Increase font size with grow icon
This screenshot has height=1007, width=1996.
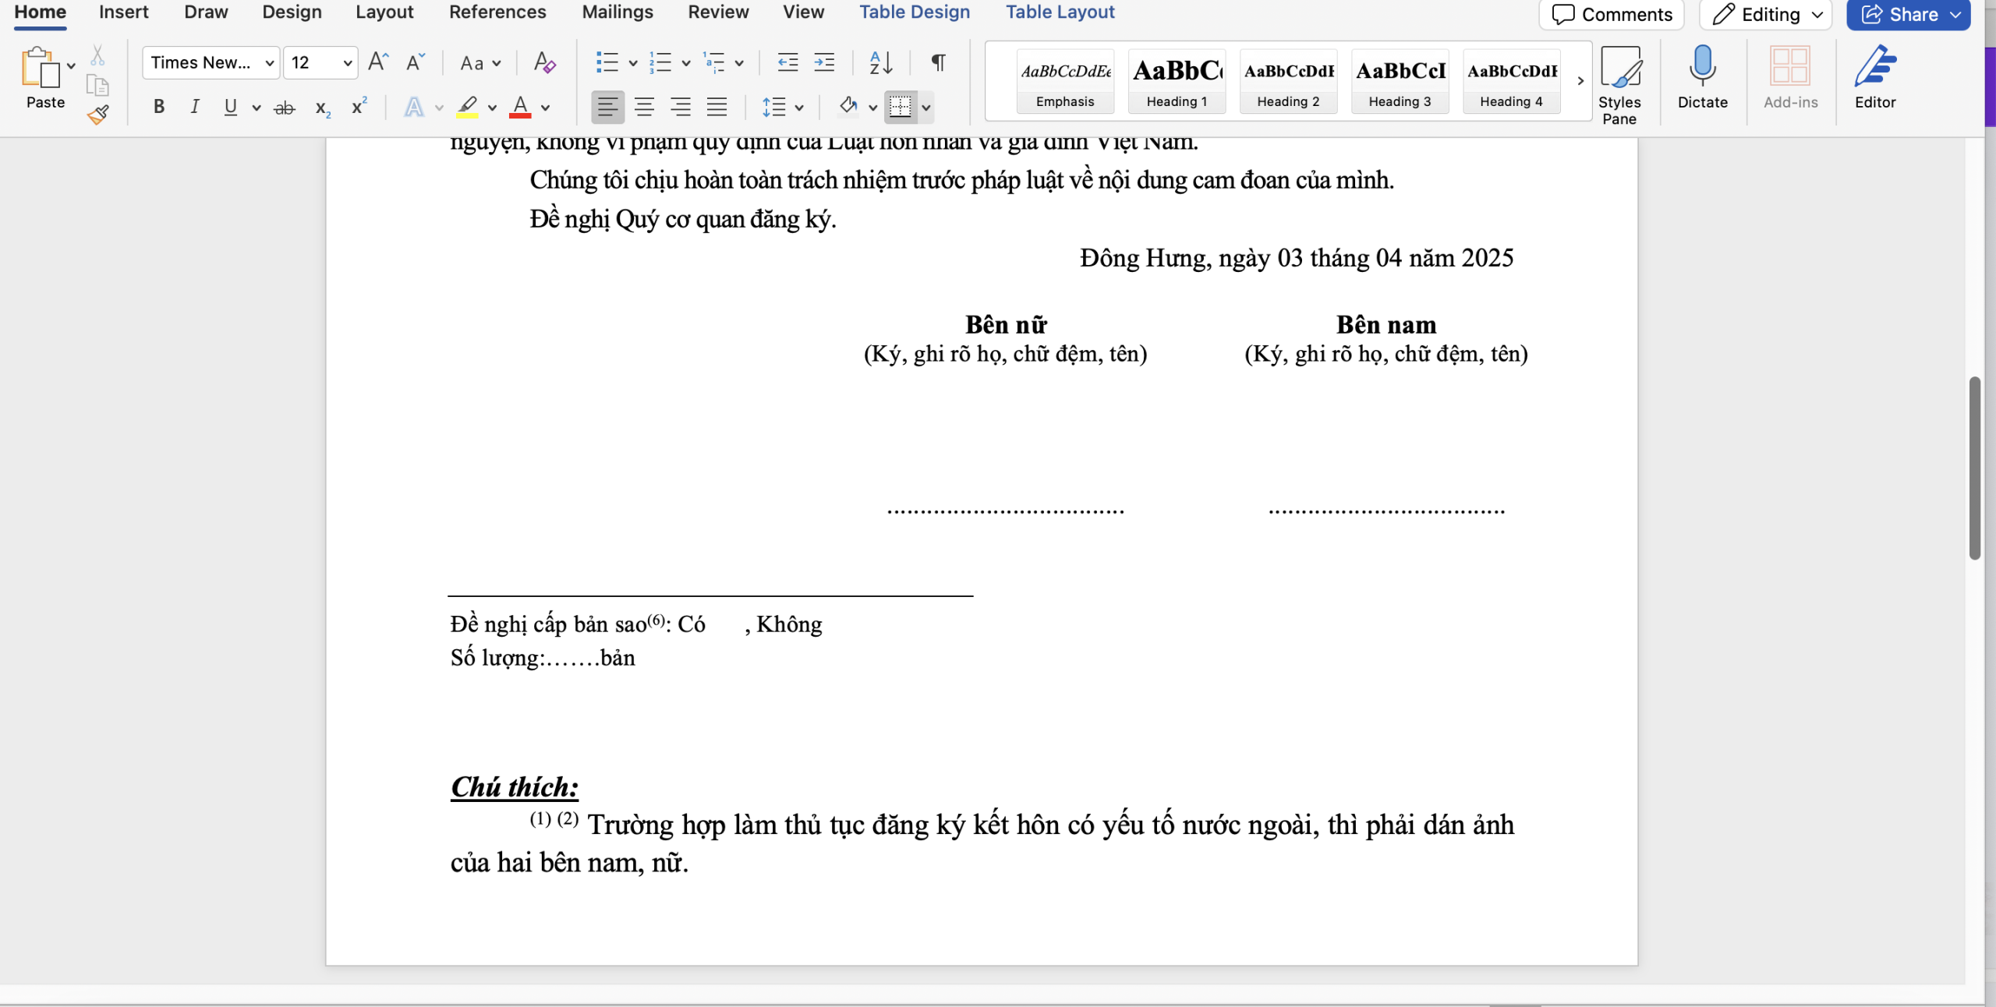(x=378, y=62)
